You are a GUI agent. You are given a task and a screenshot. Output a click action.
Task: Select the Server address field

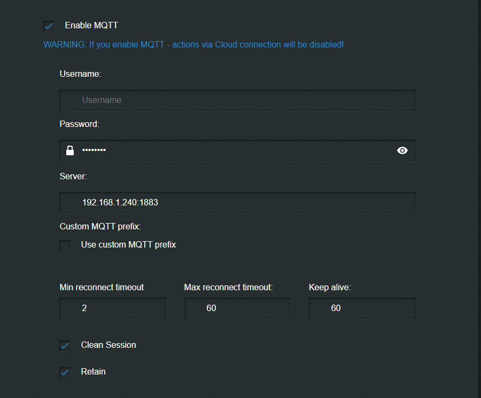point(238,203)
